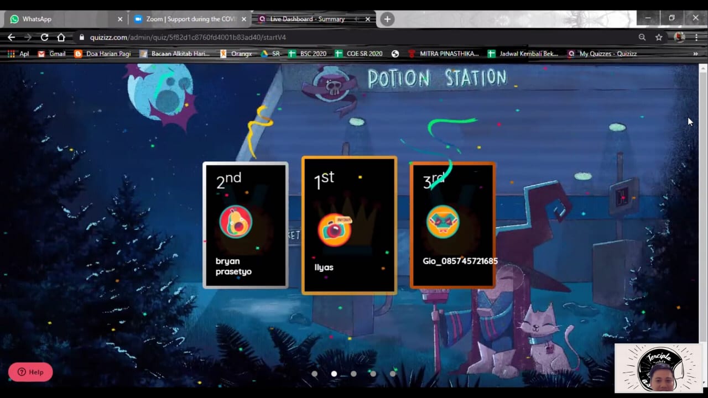Open the My Quizzes - Quizizz bookmark
The height and width of the screenshot is (398, 708).
tap(602, 54)
